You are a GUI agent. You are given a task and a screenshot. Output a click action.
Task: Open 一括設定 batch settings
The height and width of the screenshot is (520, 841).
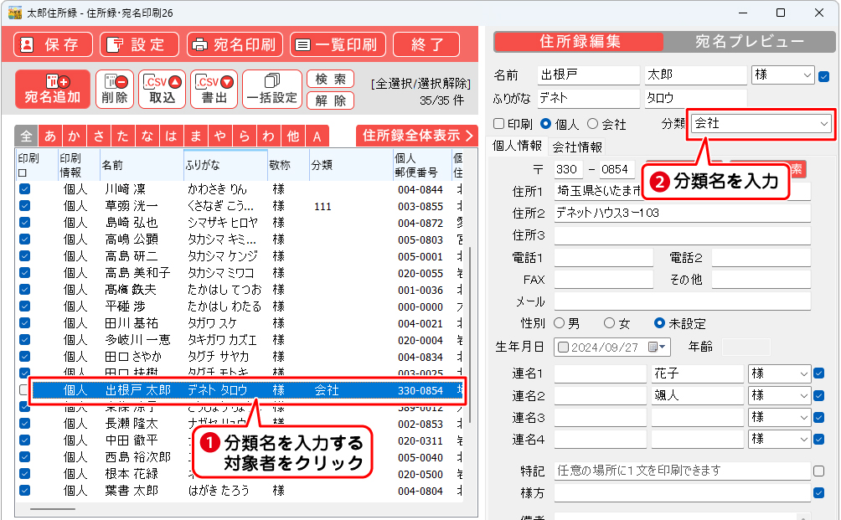pos(271,89)
